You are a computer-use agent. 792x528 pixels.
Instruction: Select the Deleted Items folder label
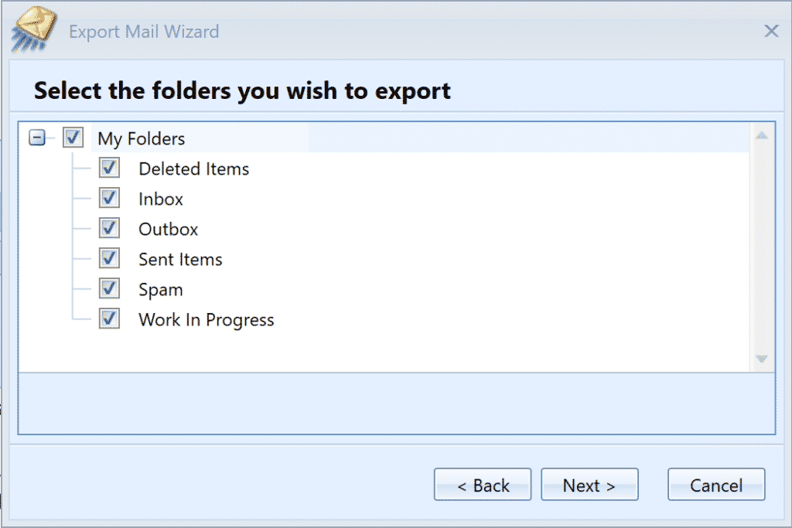pyautogui.click(x=194, y=169)
